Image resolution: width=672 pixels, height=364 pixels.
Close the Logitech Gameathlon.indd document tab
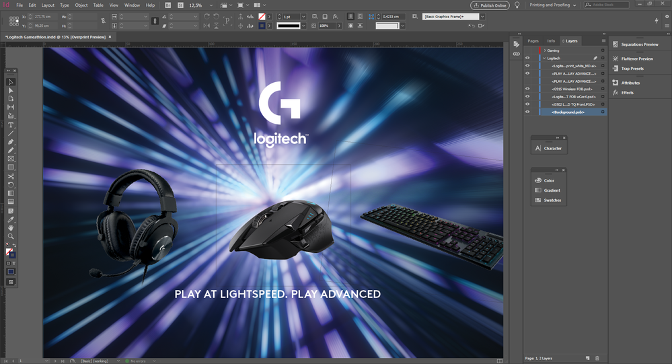pyautogui.click(x=110, y=37)
